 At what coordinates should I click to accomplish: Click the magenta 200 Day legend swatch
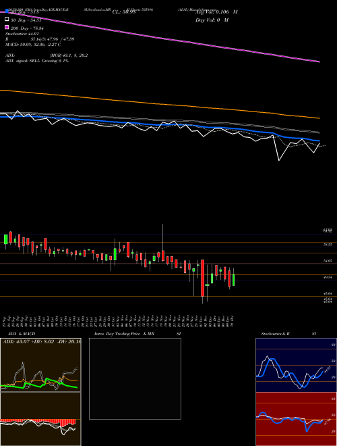tap(7, 27)
